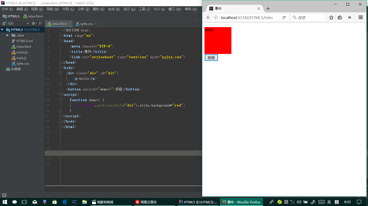The height and width of the screenshot is (206, 368).
Task: Open the 代码 (C) menu
Action: tap(68, 9)
